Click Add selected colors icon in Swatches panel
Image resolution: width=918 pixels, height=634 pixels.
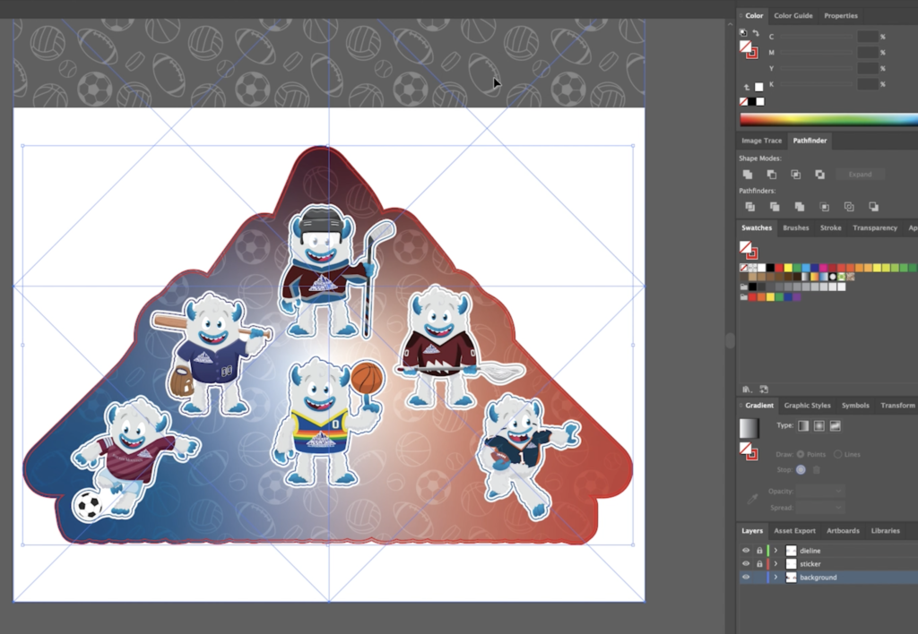(x=764, y=389)
